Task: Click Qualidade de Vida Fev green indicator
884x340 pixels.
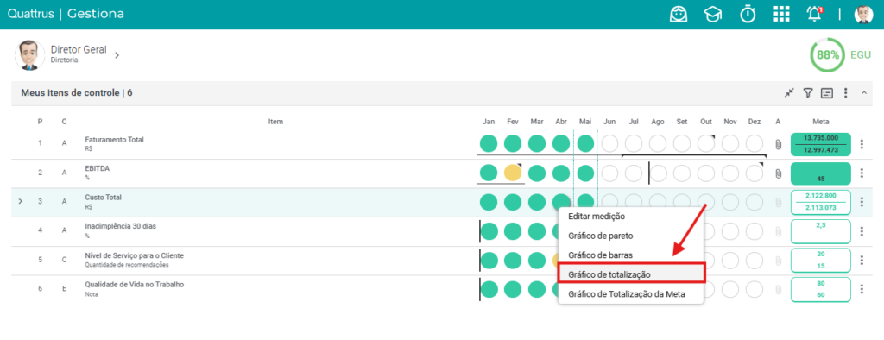Action: coord(513,289)
